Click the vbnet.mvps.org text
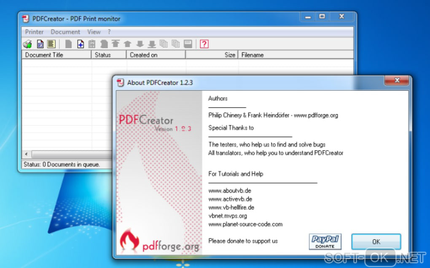Screen dimensions: 430x268 228,216
